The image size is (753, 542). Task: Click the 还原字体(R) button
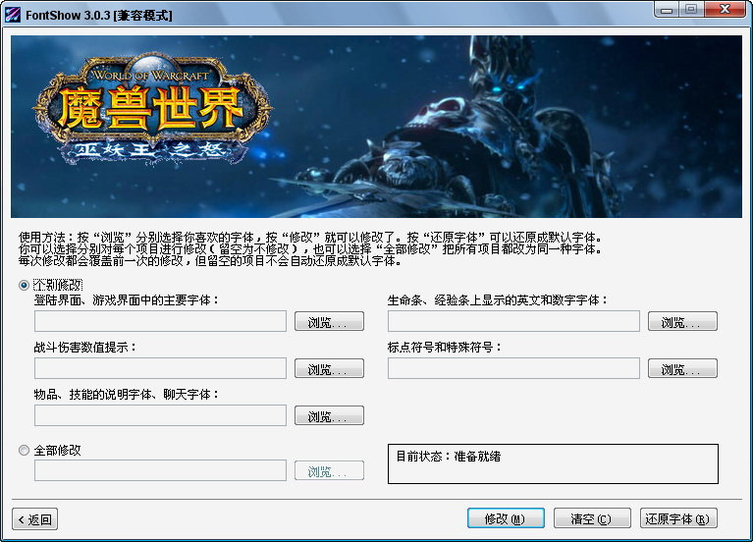(x=678, y=518)
